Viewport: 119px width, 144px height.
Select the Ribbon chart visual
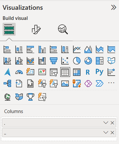click(30, 61)
